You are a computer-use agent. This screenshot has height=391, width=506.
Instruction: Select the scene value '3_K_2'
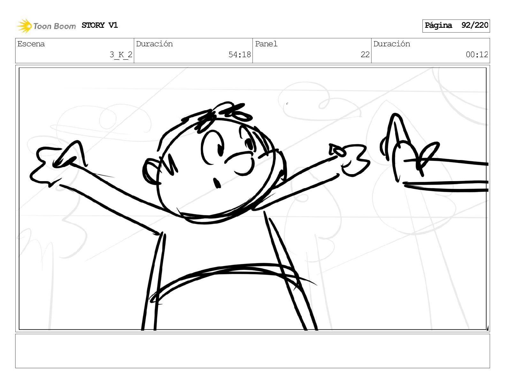[x=121, y=55]
